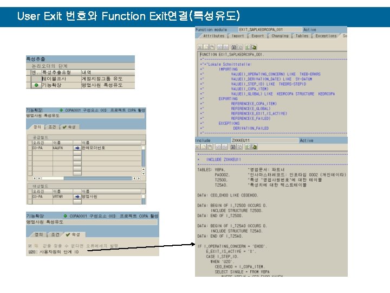
Task: Click the empty button below the KAUFN arrow
Action: pos(77,152)
